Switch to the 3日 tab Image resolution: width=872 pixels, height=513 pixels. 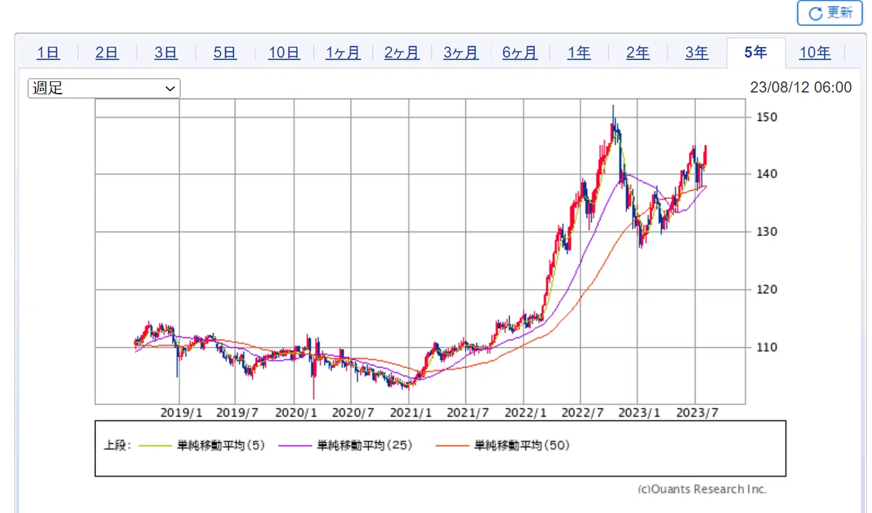tap(166, 52)
